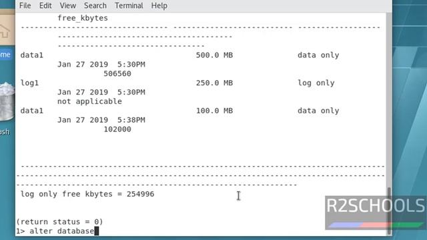Click 'log only free kbytes = 254996' line

click(87, 194)
